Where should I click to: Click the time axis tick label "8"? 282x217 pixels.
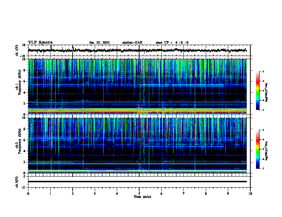point(206,194)
